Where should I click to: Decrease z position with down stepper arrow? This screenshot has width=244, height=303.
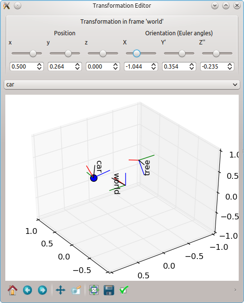coord(116,69)
